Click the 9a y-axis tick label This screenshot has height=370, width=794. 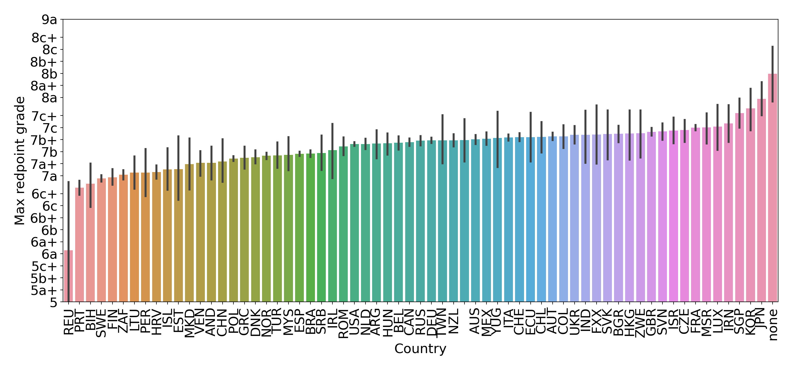pyautogui.click(x=50, y=20)
